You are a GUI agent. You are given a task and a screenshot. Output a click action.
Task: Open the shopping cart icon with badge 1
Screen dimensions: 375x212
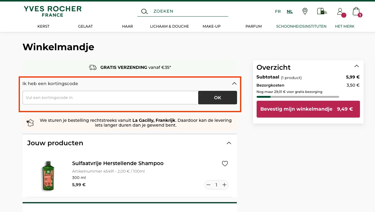coord(356,11)
